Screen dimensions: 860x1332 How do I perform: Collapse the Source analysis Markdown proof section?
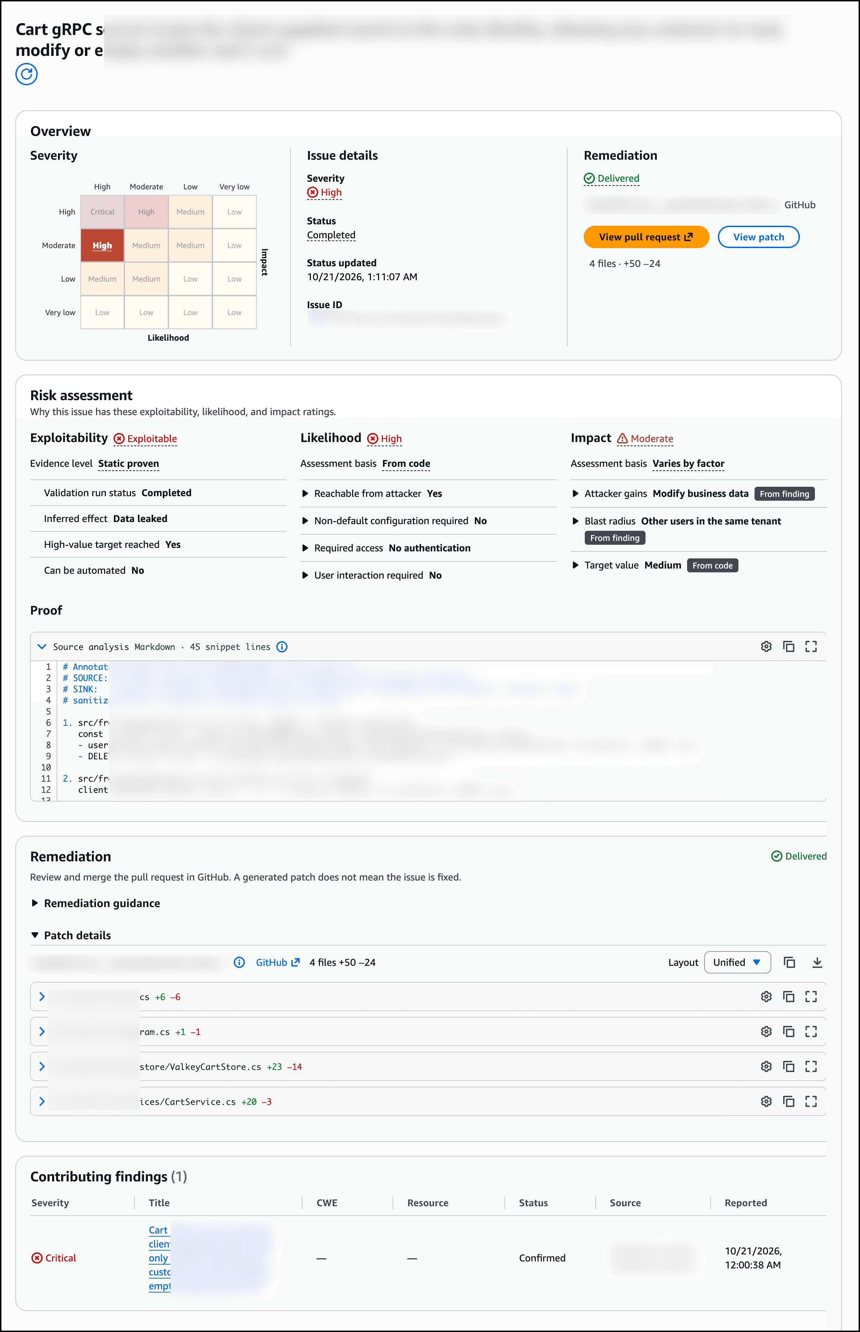coord(42,647)
